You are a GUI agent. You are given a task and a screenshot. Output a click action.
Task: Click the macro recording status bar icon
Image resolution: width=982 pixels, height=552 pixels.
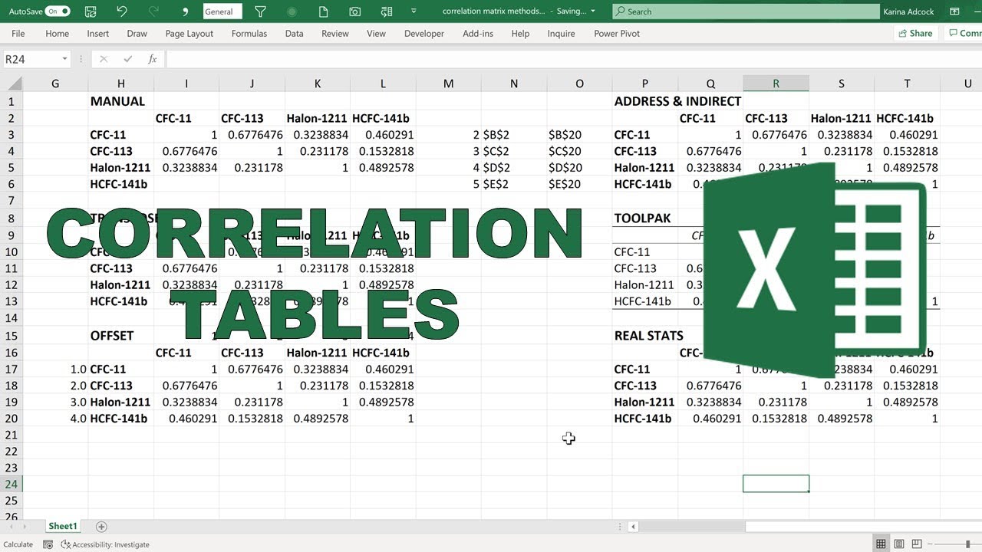click(x=48, y=544)
